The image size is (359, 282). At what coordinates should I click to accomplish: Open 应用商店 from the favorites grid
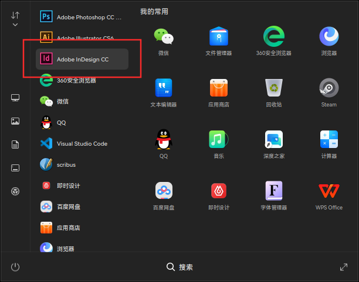click(219, 92)
